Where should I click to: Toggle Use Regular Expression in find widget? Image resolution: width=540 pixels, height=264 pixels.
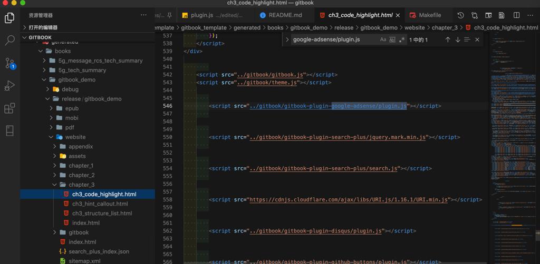click(x=402, y=39)
